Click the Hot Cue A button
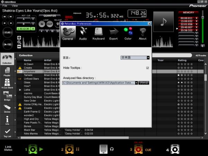The width and height of the screenshot is (208, 156). pyautogui.click(x=24, y=19)
